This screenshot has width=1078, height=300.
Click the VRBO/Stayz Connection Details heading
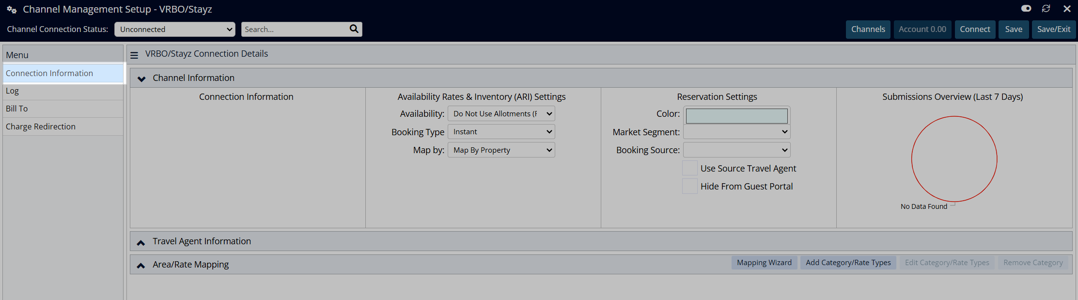[x=206, y=54]
